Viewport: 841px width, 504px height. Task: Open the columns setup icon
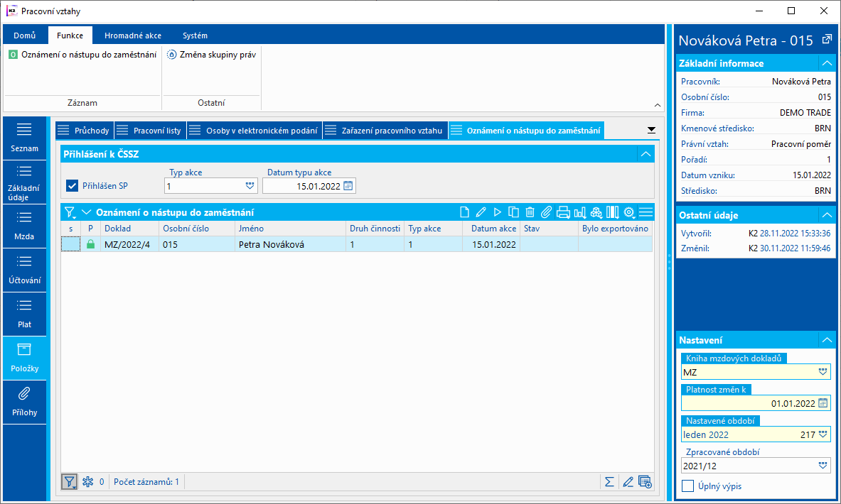[613, 213]
